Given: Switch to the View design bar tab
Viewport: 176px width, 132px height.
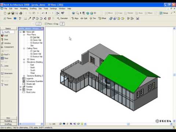Looking at the screenshot, I should [x=8, y=118].
